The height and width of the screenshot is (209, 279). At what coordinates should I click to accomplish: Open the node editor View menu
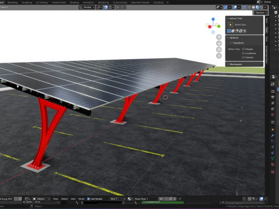point(55,199)
